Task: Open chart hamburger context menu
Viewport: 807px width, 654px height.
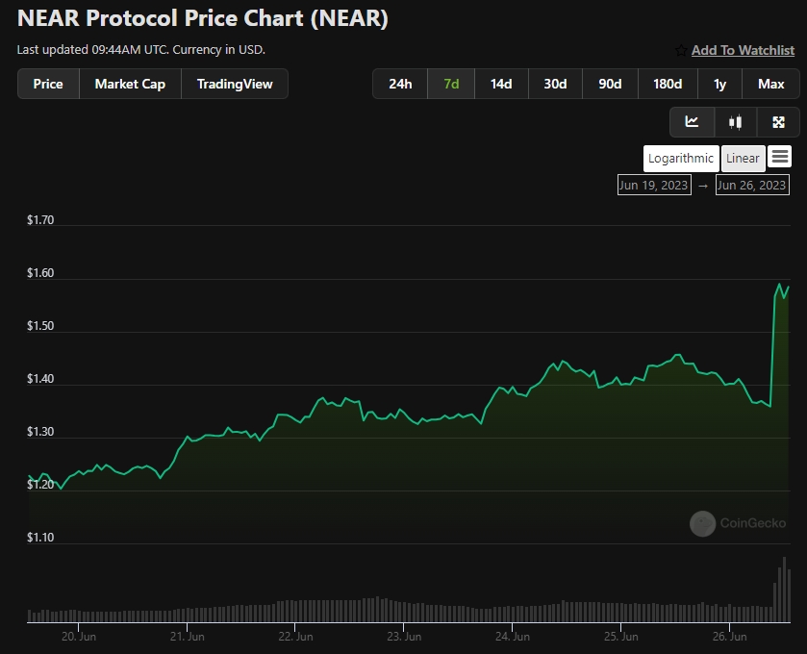Action: [780, 157]
